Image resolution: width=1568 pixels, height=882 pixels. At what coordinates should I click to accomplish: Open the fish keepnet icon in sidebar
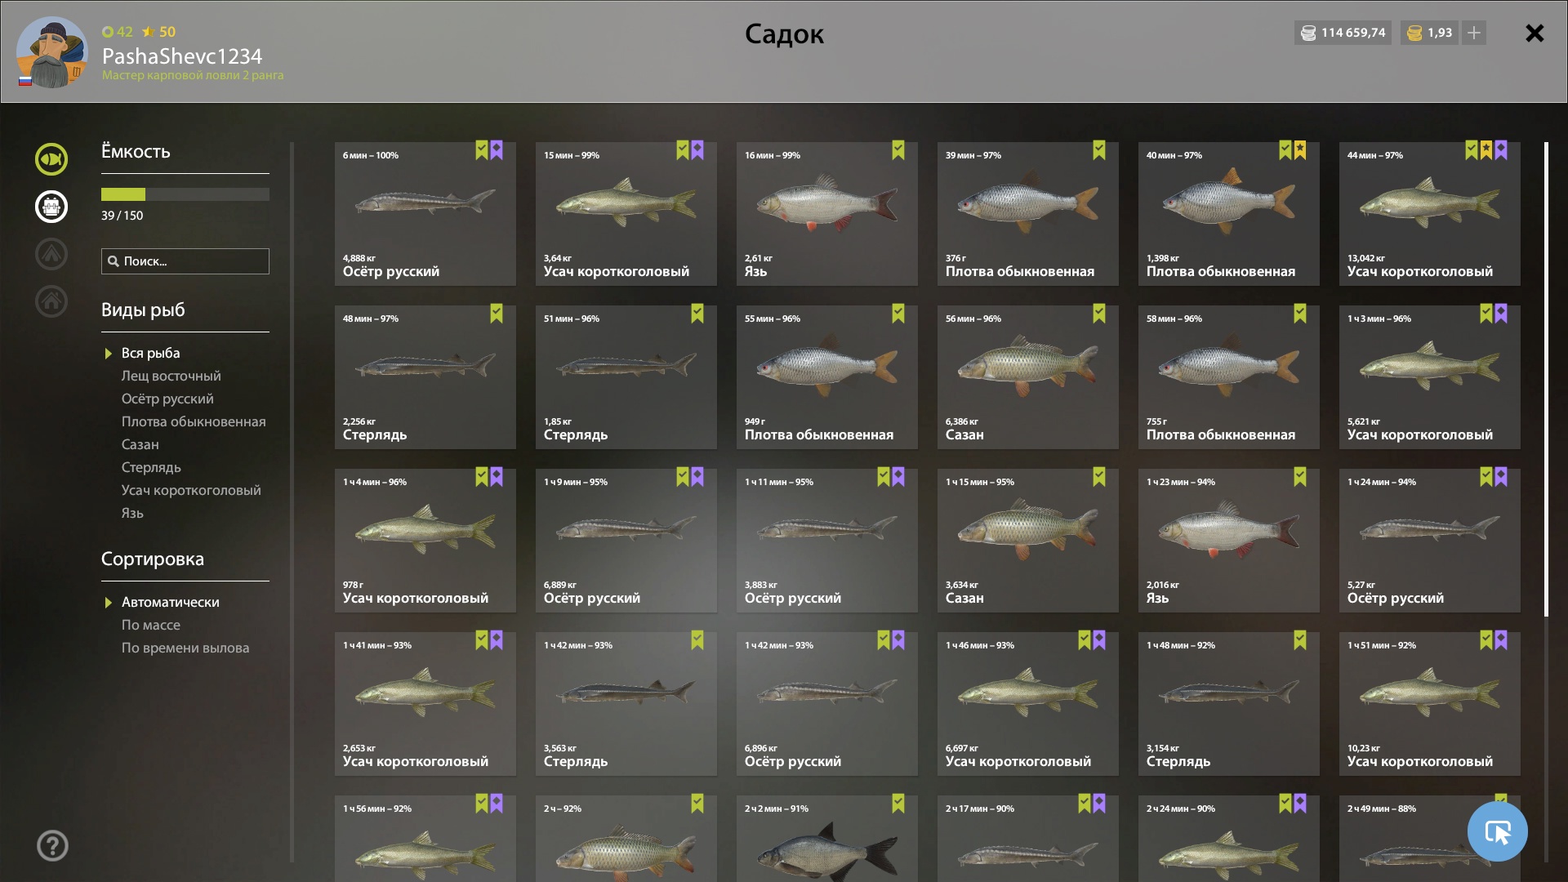point(51,159)
